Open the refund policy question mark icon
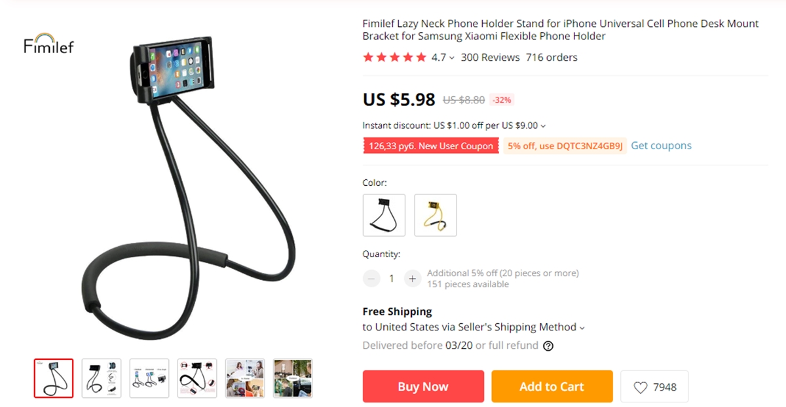Screen dimensions: 786x407 click(x=548, y=346)
